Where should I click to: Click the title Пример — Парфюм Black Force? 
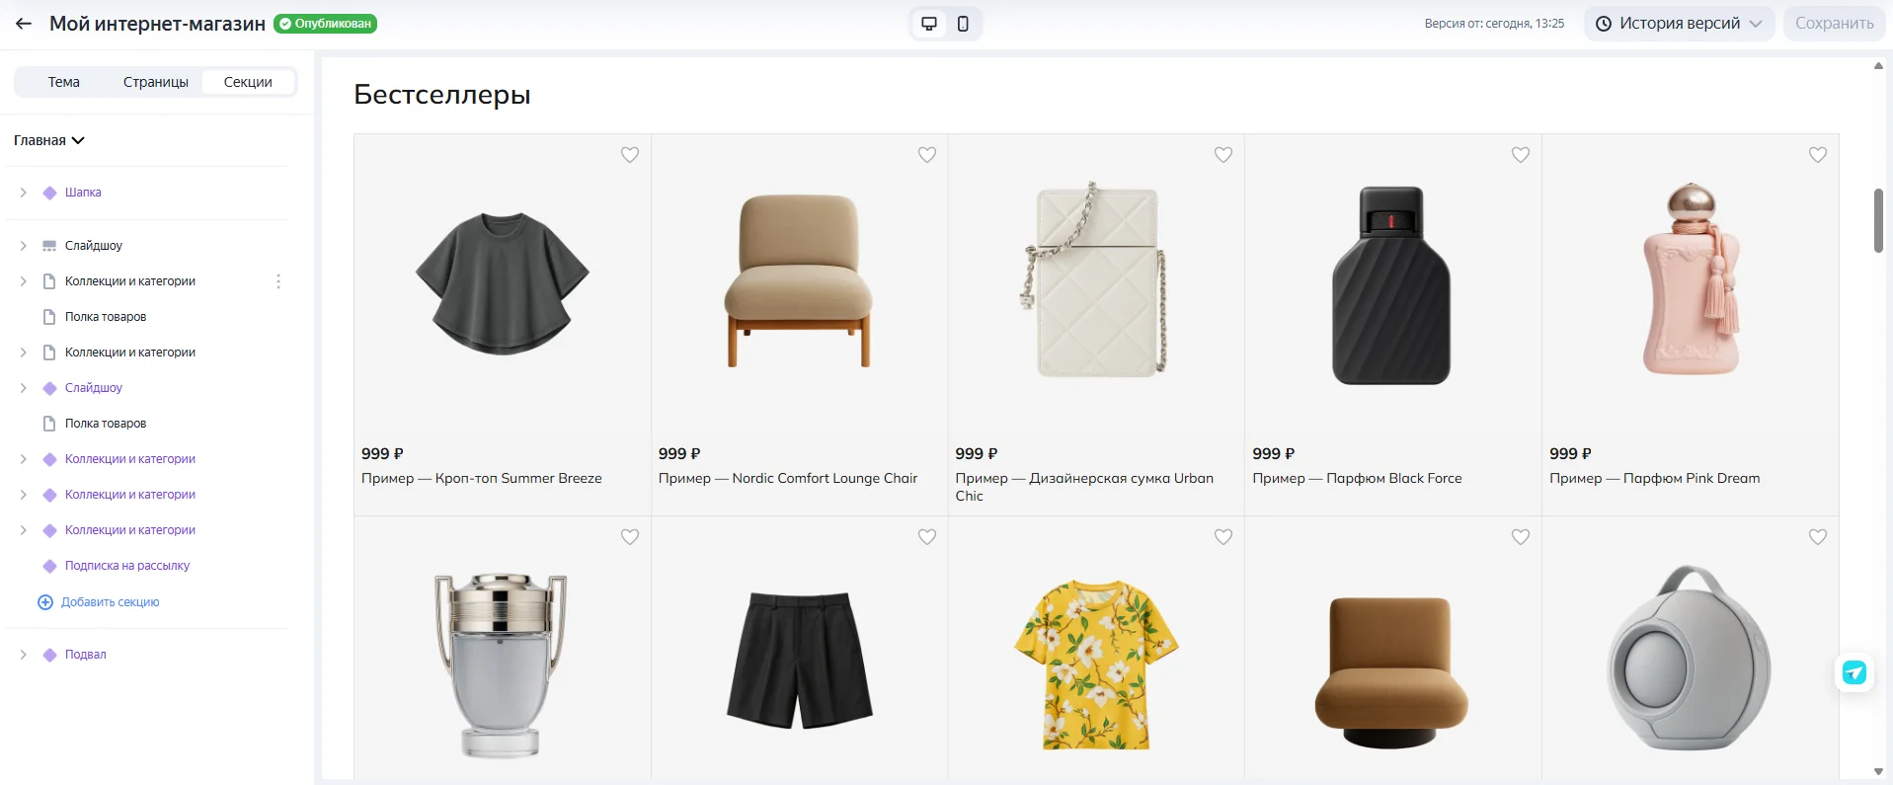pyautogui.click(x=1357, y=479)
